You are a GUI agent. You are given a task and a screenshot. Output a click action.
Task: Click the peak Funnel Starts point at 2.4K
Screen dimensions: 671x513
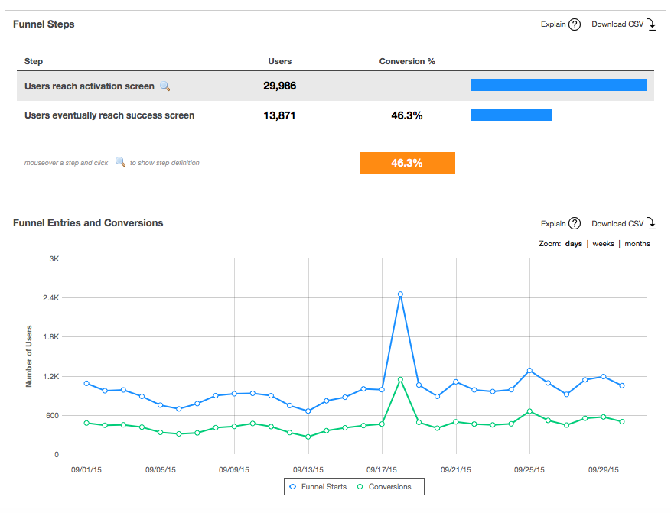coord(400,294)
